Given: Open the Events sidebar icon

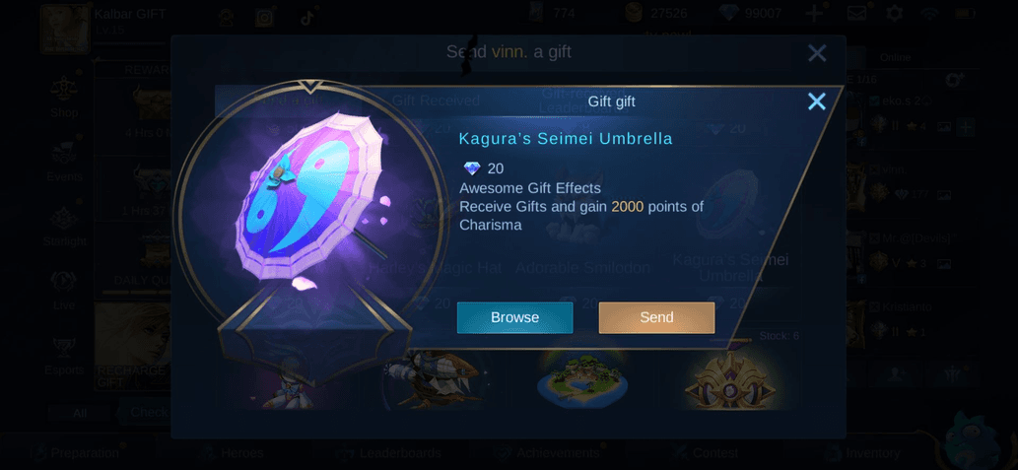Looking at the screenshot, I should 64,161.
